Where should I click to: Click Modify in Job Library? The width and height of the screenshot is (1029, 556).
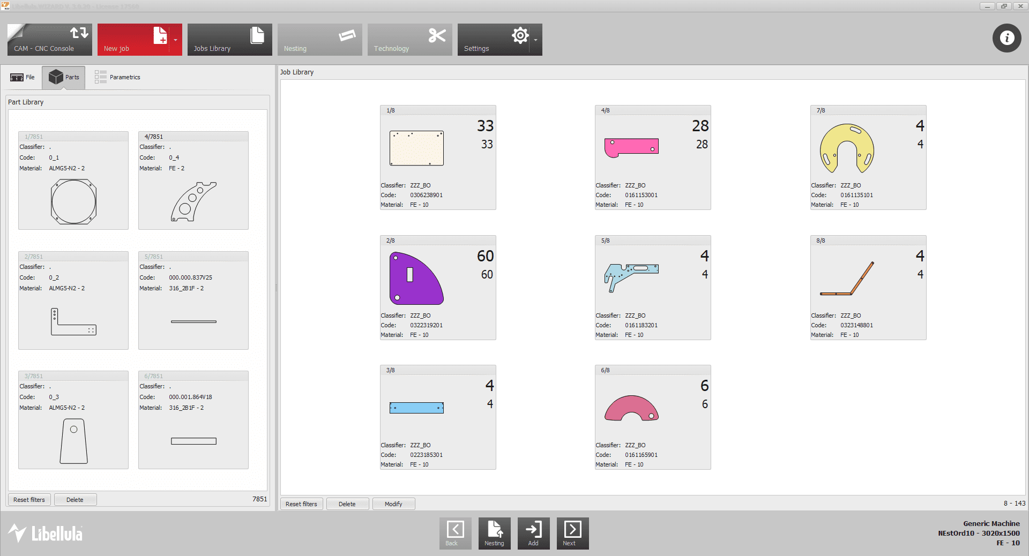click(x=393, y=504)
